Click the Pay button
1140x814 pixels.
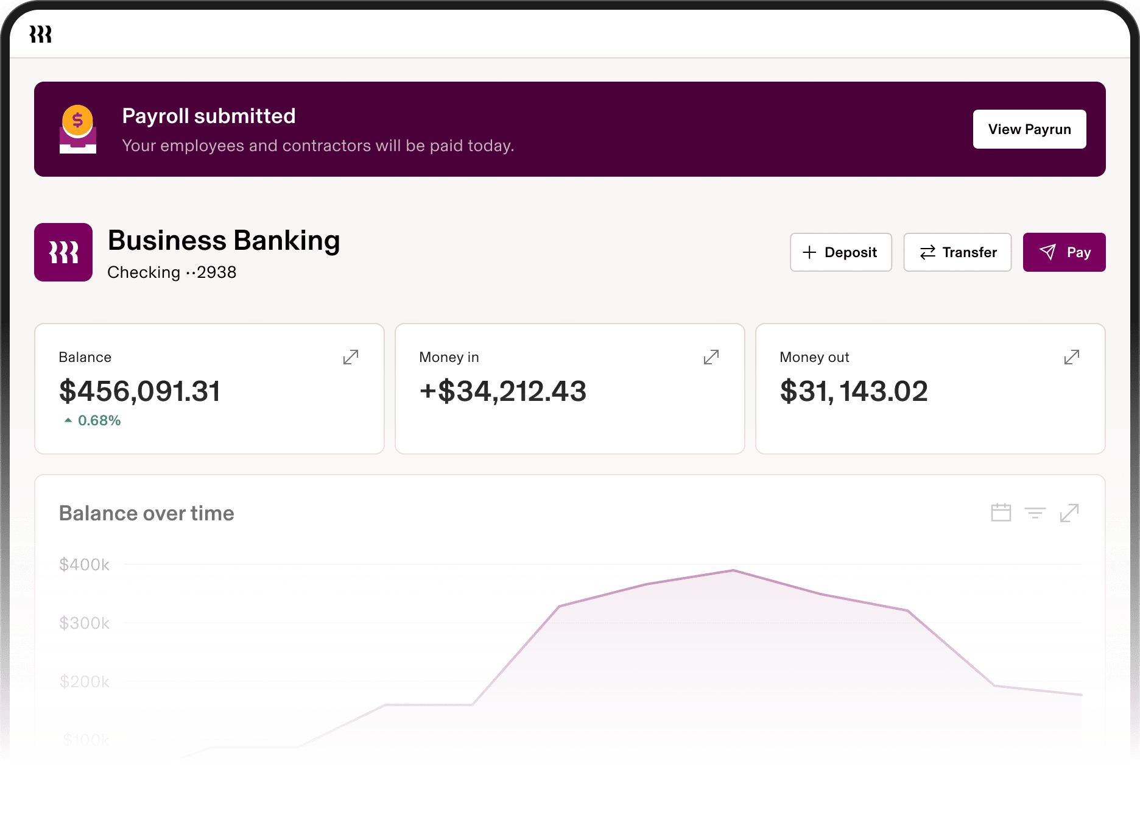1064,252
